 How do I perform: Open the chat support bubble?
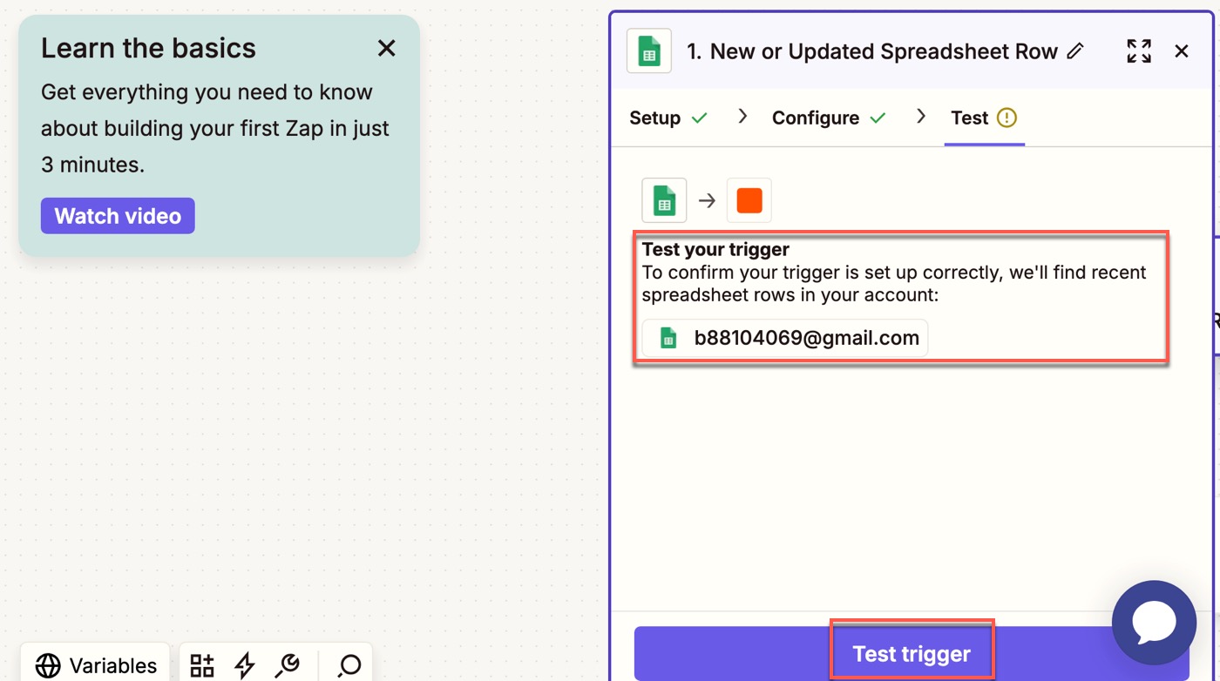click(x=1155, y=623)
